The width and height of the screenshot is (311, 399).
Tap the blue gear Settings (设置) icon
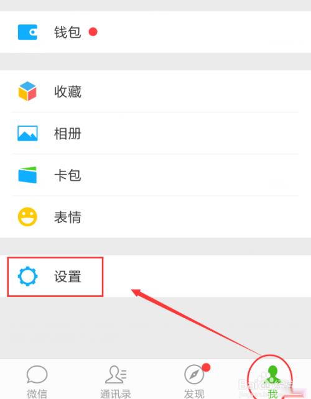pyautogui.click(x=27, y=276)
